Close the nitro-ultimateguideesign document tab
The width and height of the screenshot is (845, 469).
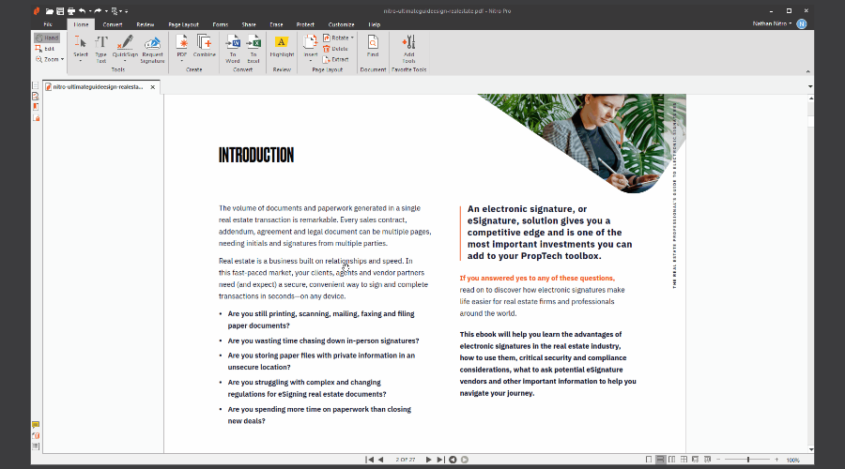[152, 86]
